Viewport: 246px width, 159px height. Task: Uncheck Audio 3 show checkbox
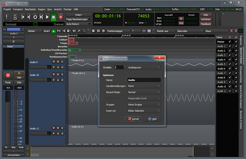[230, 55]
